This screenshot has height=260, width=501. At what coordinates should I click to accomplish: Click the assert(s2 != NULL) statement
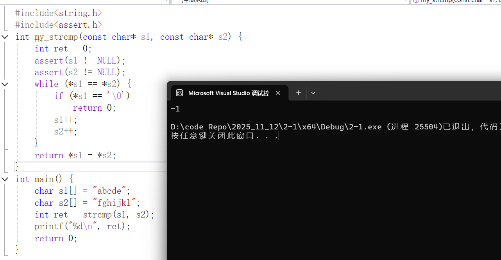[80, 73]
